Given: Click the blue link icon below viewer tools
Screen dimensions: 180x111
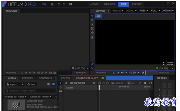Looking at the screenshot, I should pos(92,69).
